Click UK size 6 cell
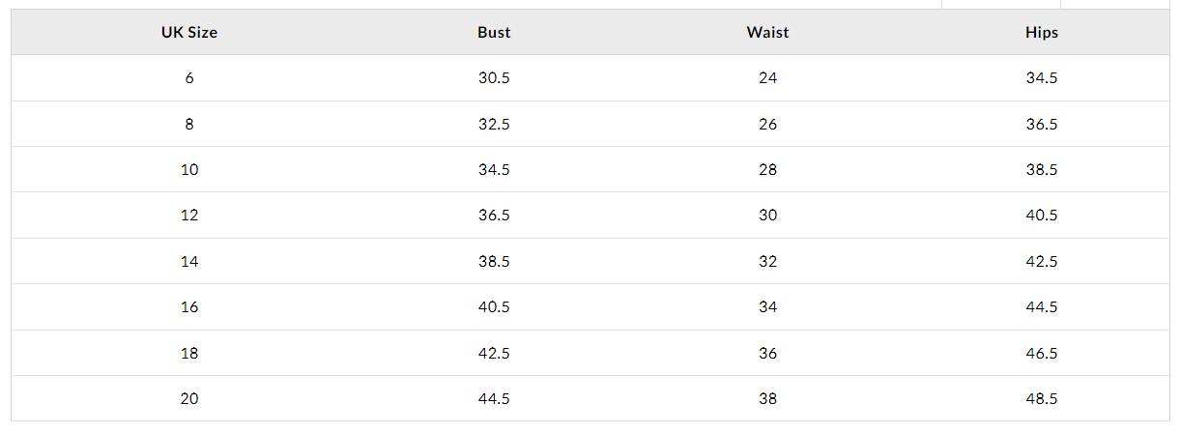Image resolution: width=1181 pixels, height=433 pixels. tap(189, 77)
